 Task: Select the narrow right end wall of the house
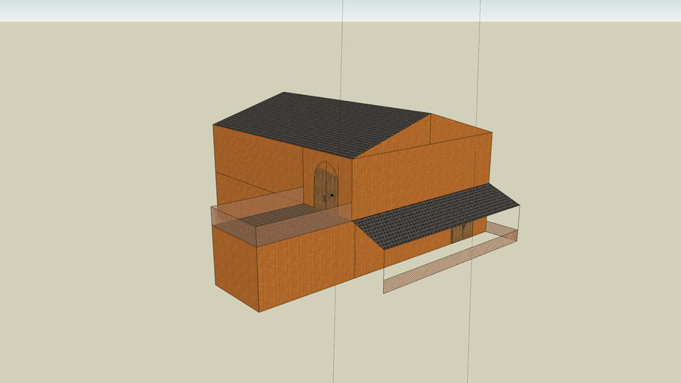tap(483, 161)
